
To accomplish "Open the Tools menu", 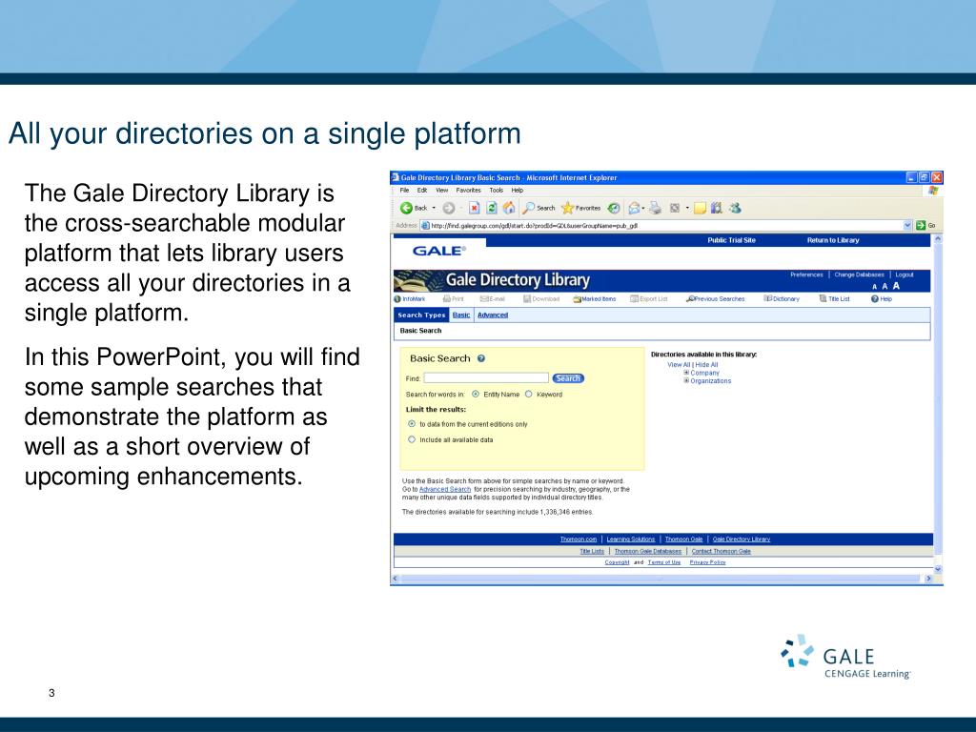I will pyautogui.click(x=496, y=191).
